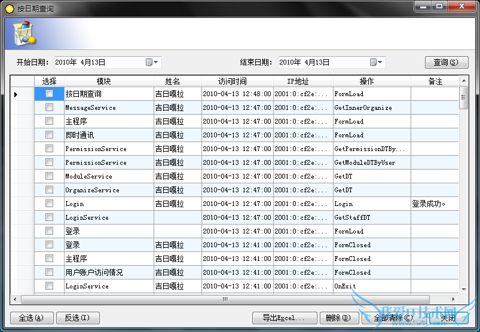Sort by the 操作 column header
480x332 pixels.
click(372, 81)
